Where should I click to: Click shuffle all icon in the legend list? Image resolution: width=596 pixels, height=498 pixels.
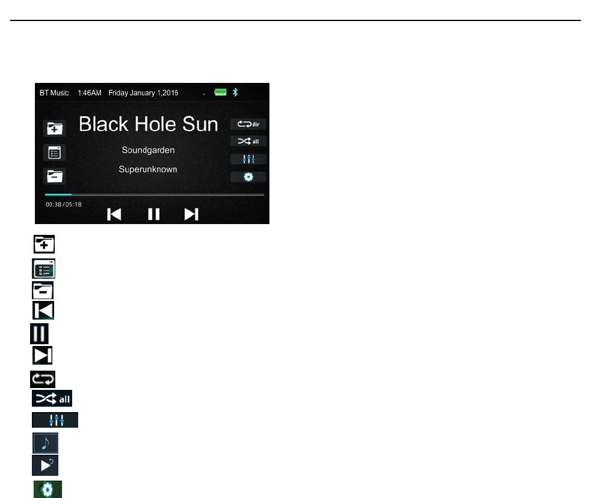pyautogui.click(x=52, y=398)
